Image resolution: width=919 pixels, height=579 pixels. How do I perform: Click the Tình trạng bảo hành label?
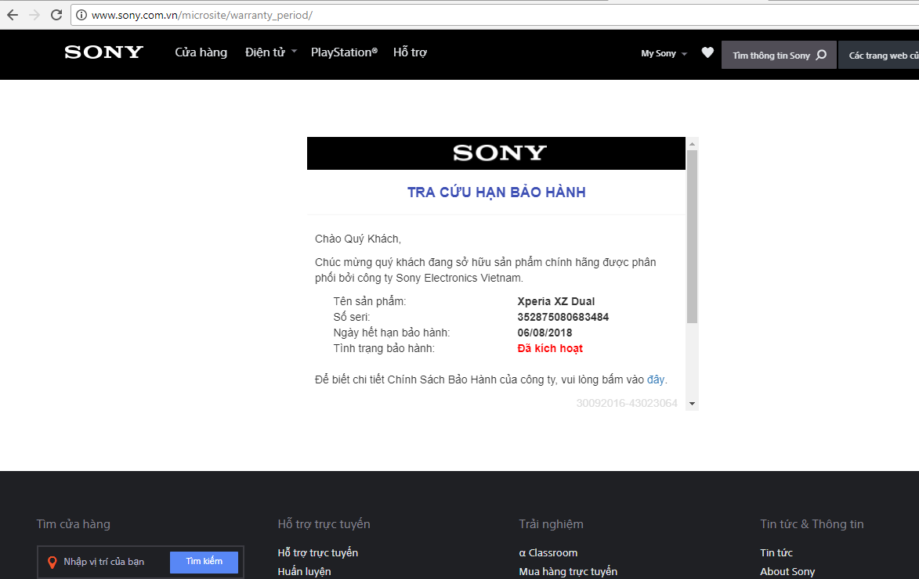[x=384, y=348]
